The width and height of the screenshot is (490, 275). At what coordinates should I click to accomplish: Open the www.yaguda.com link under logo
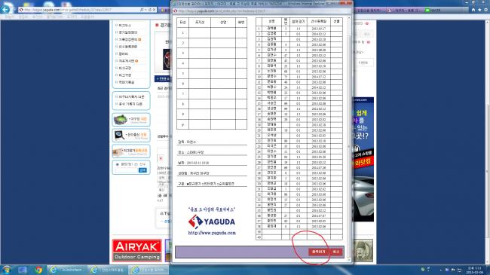pos(212,233)
